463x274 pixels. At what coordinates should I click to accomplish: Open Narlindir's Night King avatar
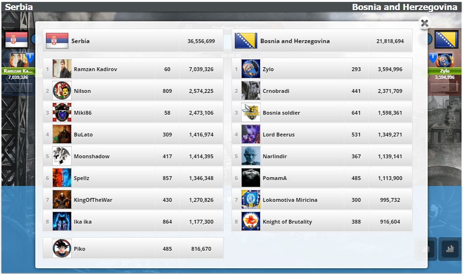click(x=251, y=156)
